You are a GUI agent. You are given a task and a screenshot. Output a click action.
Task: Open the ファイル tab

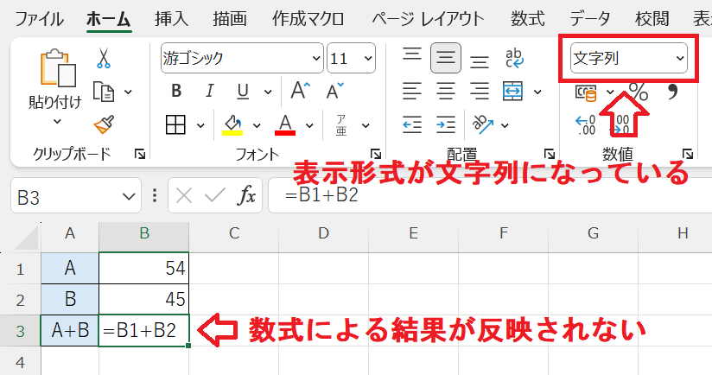coord(40,19)
